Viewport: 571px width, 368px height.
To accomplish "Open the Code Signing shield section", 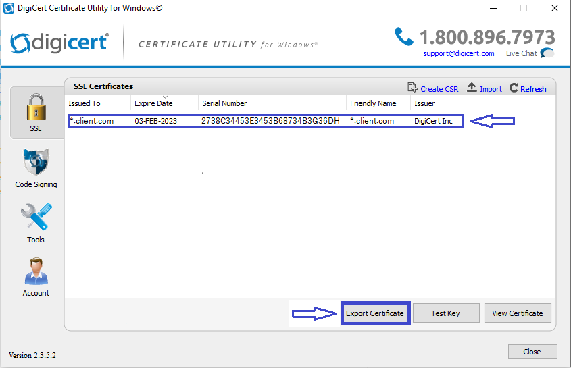I will (x=36, y=168).
